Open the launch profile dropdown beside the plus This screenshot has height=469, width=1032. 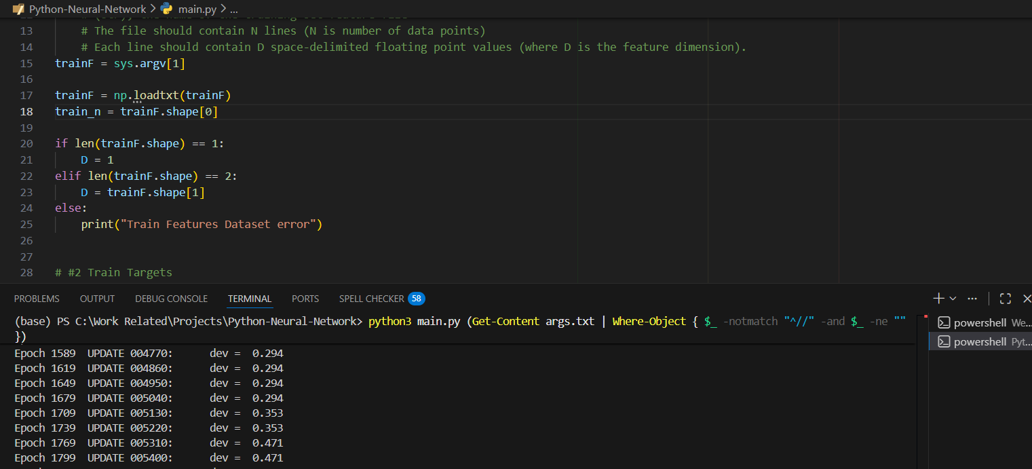(953, 299)
